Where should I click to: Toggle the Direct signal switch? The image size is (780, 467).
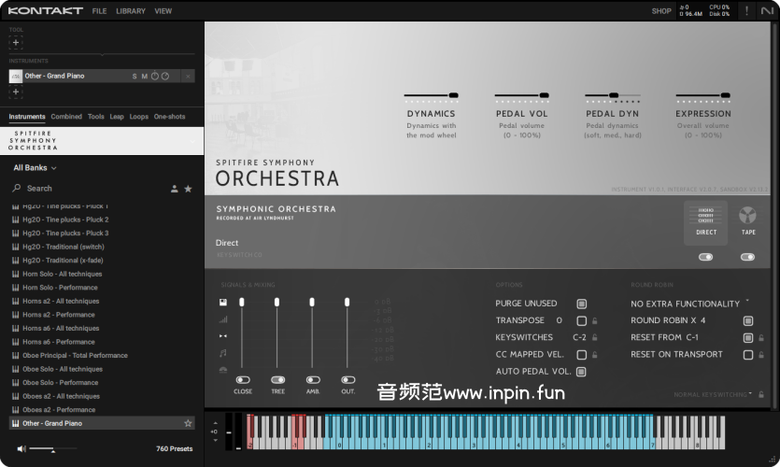(705, 257)
